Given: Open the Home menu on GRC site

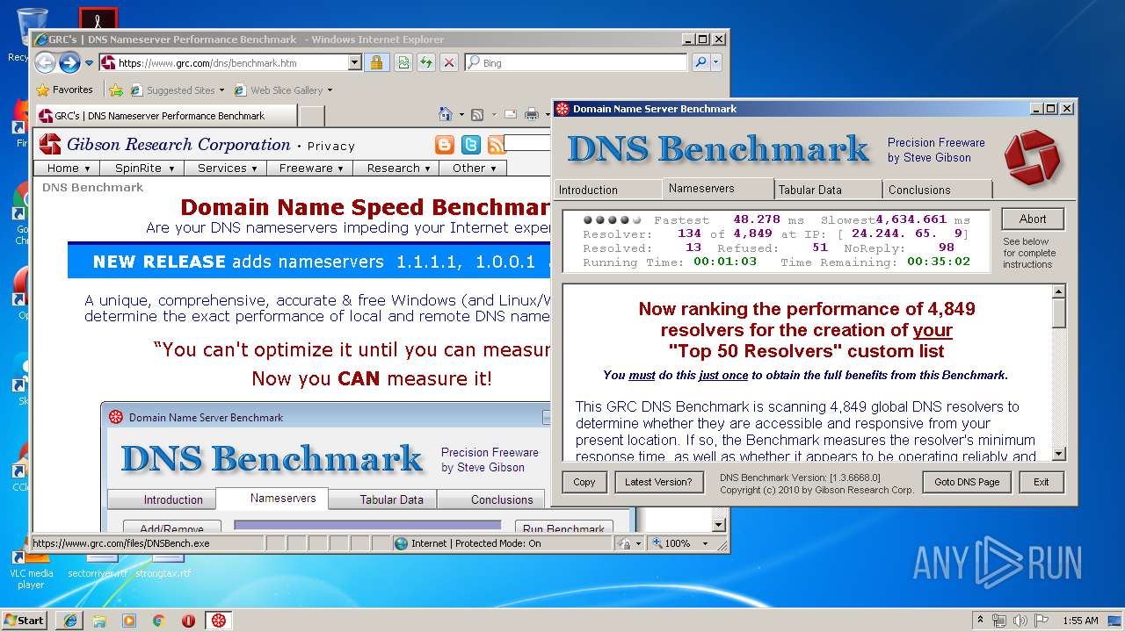Looking at the screenshot, I should [x=69, y=168].
